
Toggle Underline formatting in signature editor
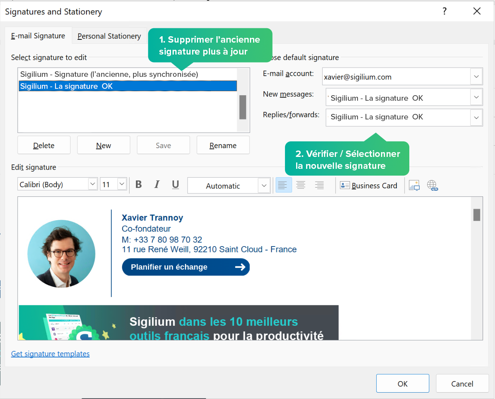[175, 184]
